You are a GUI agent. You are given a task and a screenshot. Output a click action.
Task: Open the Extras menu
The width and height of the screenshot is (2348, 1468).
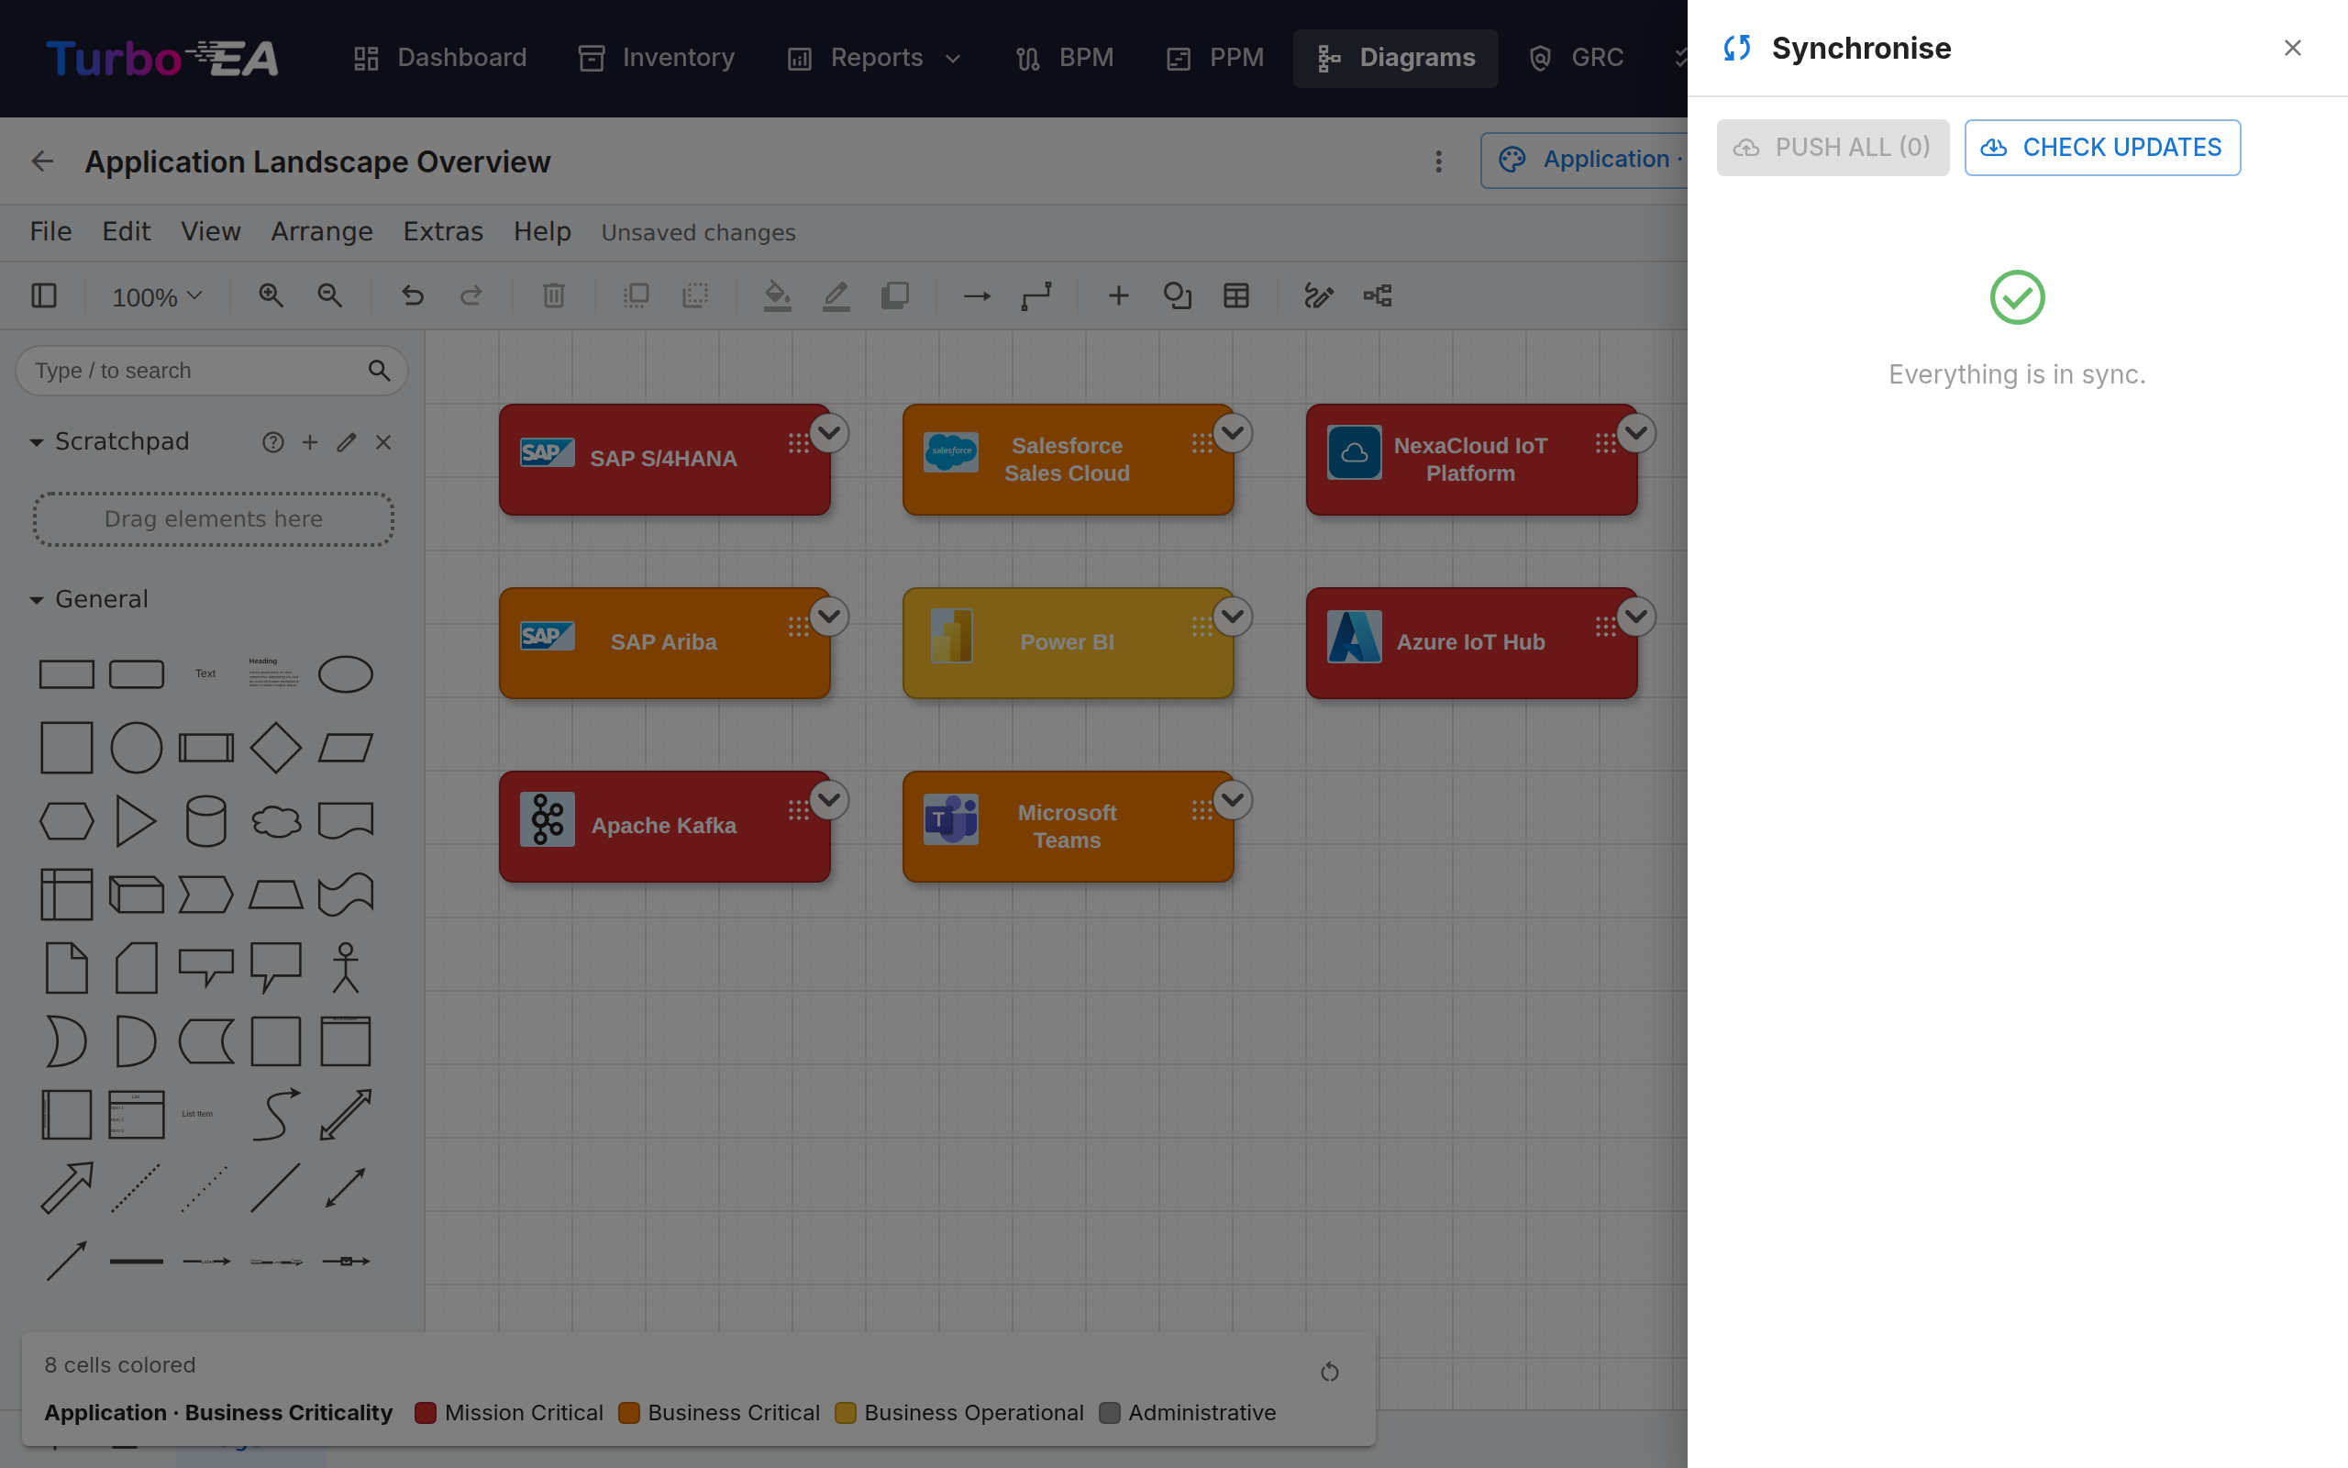click(x=442, y=231)
